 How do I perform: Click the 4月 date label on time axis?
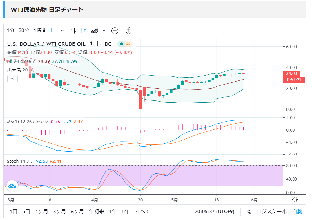pyautogui.click(x=95, y=200)
